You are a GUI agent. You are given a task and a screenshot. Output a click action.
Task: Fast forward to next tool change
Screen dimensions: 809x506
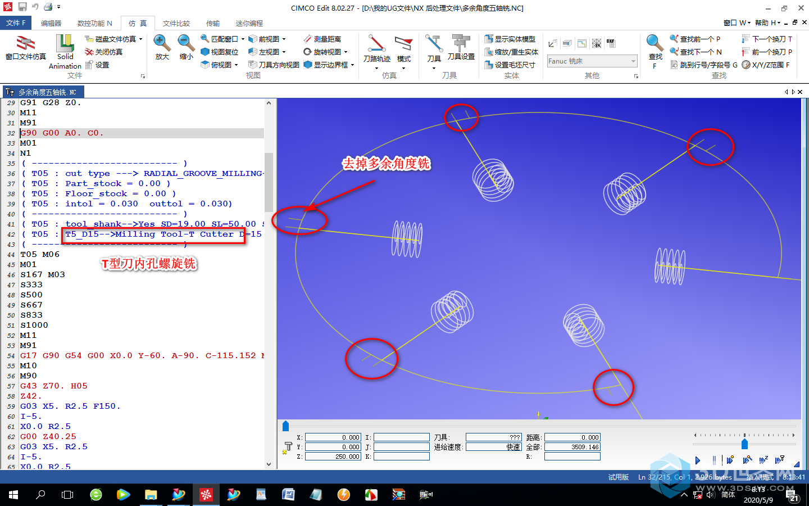point(780,460)
